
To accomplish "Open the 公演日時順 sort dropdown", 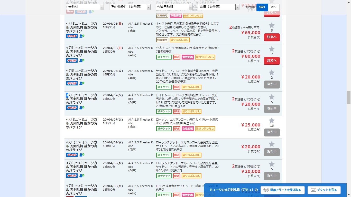I will tap(174, 7).
